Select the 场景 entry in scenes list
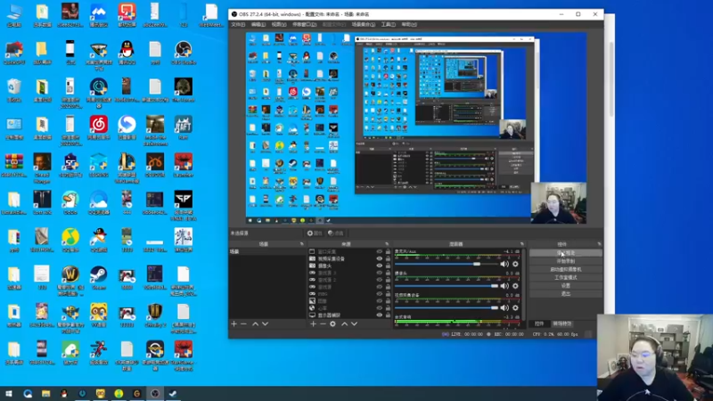The image size is (713, 401). pyautogui.click(x=266, y=251)
